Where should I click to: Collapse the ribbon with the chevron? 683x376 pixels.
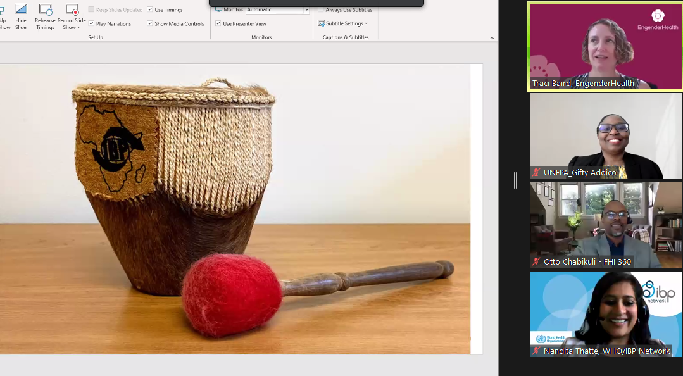click(492, 38)
